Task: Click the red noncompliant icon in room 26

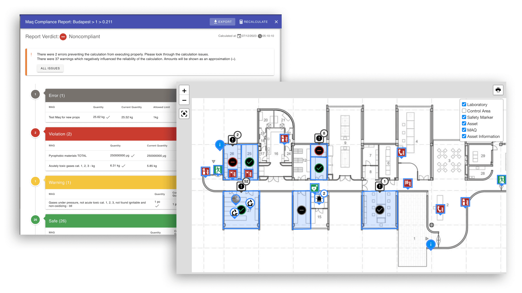Action: (x=232, y=162)
